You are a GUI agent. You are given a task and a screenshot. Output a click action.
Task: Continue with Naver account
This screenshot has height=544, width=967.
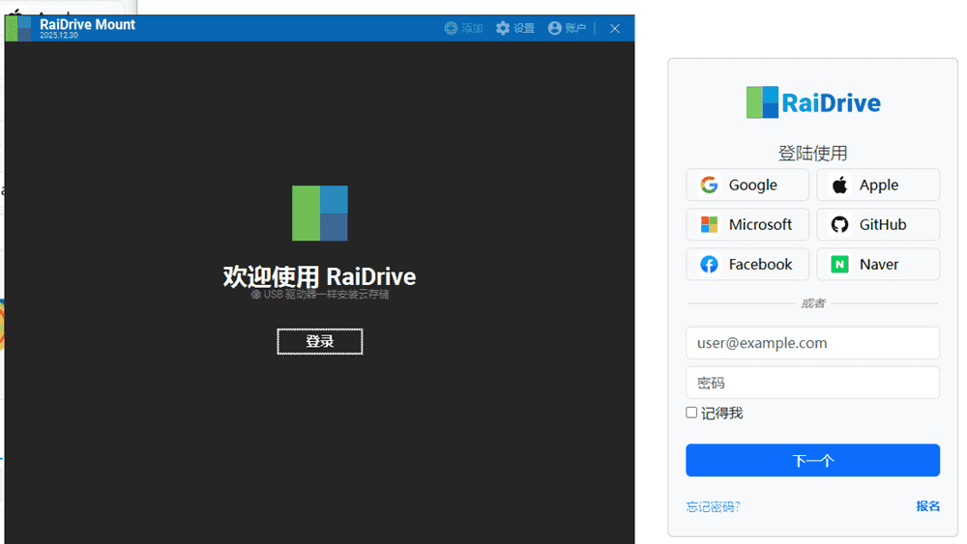[877, 264]
